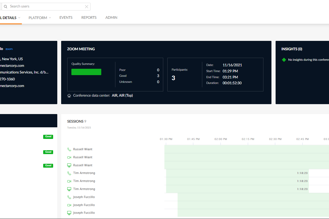
Task: Click the 1:18:23 label on Tim Armstrong's screen share session
Action: 302,189
